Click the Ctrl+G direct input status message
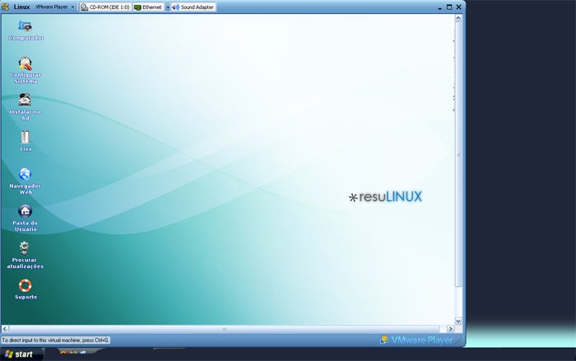Image resolution: width=576 pixels, height=361 pixels. (x=55, y=340)
